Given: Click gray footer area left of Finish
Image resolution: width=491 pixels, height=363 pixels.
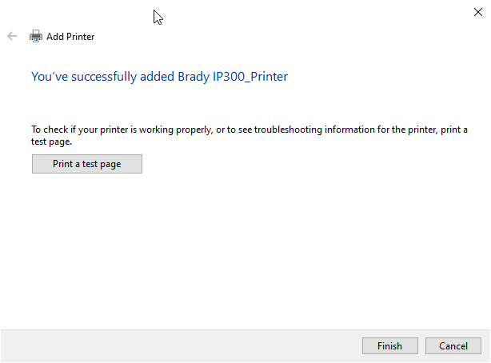Looking at the screenshot, I should [176, 346].
